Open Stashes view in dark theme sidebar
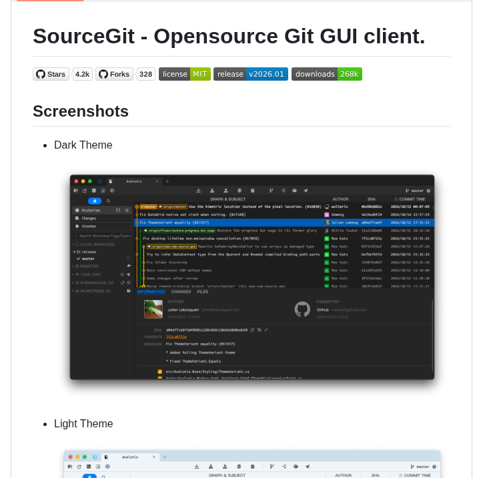The image size is (483, 478). click(x=102, y=226)
